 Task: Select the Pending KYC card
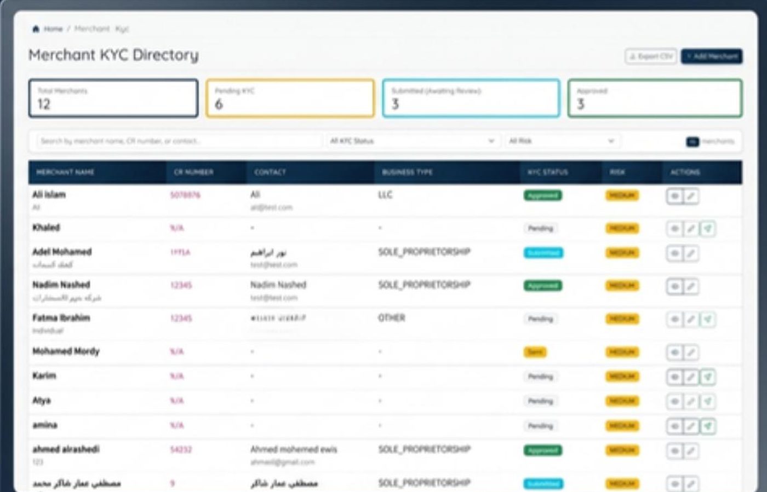tap(290, 99)
